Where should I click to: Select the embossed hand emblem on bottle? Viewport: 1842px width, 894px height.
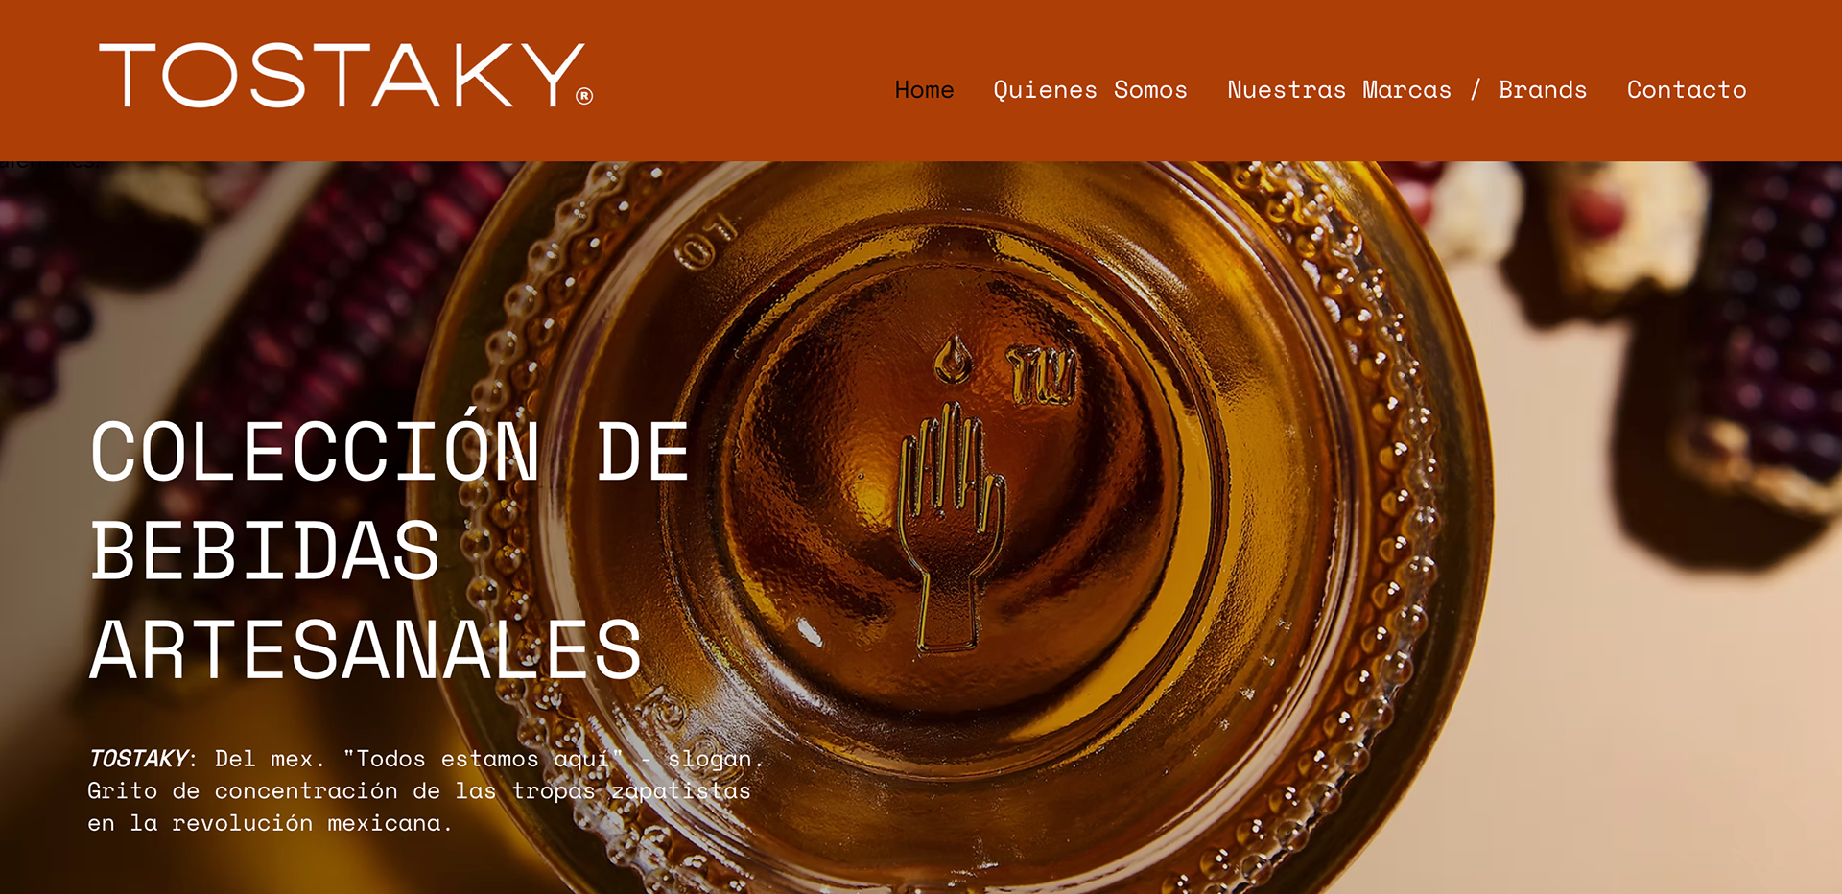click(x=952, y=528)
